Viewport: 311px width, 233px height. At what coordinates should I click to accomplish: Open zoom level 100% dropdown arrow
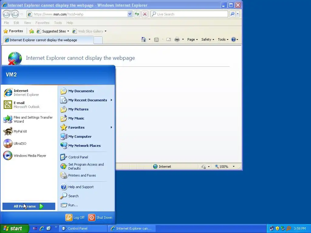coord(234,167)
